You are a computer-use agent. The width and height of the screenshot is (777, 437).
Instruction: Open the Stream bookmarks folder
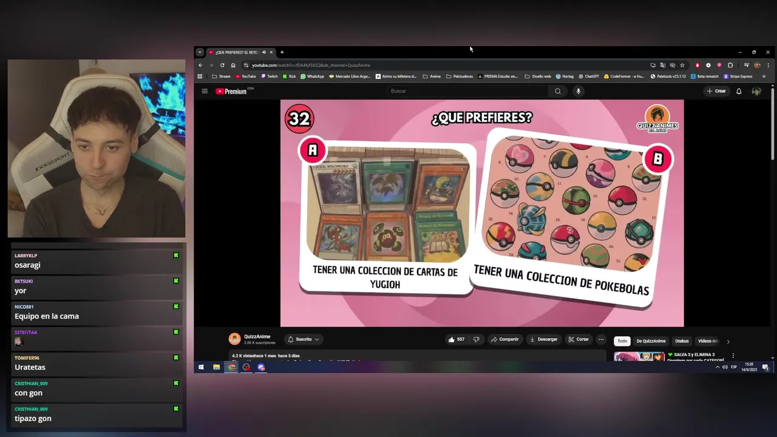(221, 76)
